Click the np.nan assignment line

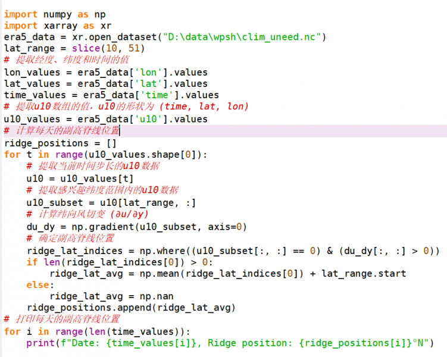tap(158, 296)
